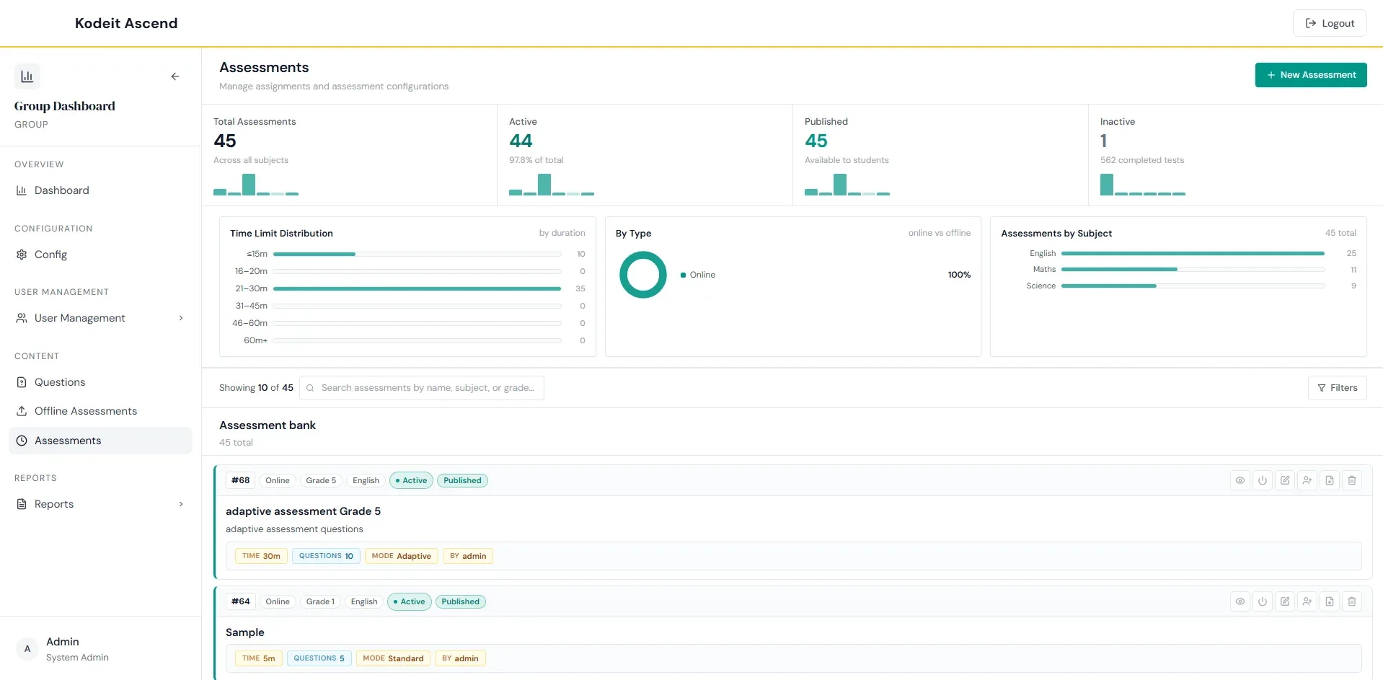Image resolution: width=1383 pixels, height=680 pixels.
Task: Open Config in the sidebar
Action: [x=100, y=255]
